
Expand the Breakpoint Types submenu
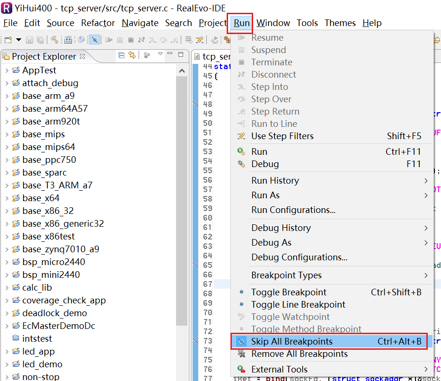[x=332, y=275]
